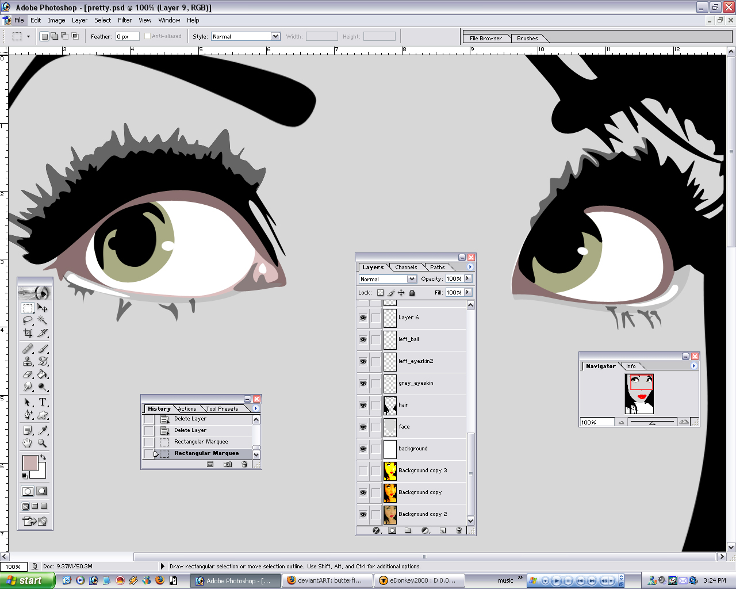Select the Move tool
This screenshot has height=589, width=736.
[43, 308]
